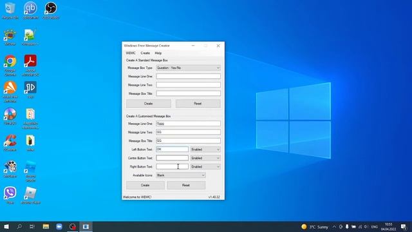412x232 pixels.
Task: Click Create in Customised Message Box section
Action: click(145, 185)
